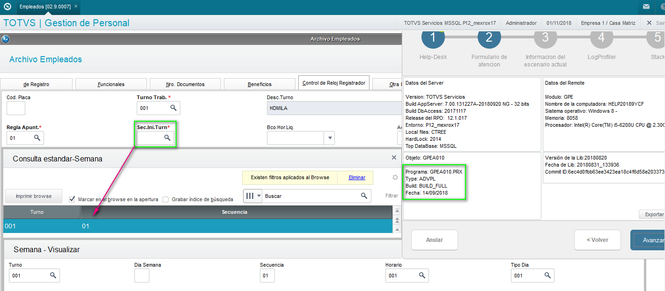This screenshot has height=291, width=665.
Task: Select grid row Turno 001 Secuencia 01
Action: pos(197,226)
